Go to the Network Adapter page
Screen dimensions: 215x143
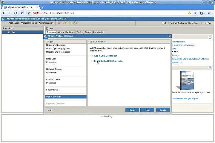[x=54, y=69]
